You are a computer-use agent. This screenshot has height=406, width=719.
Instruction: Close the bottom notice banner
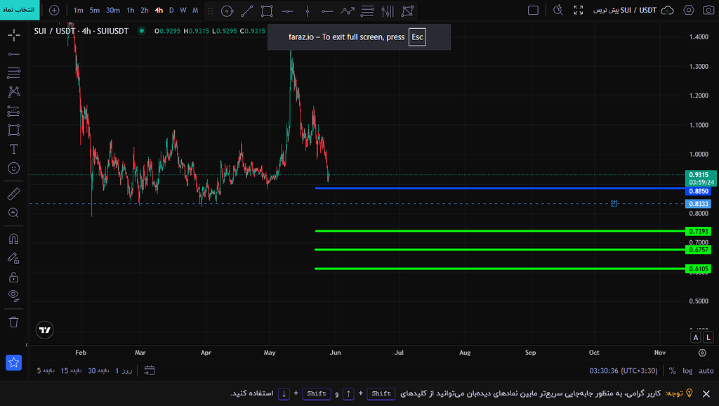pyautogui.click(x=706, y=393)
